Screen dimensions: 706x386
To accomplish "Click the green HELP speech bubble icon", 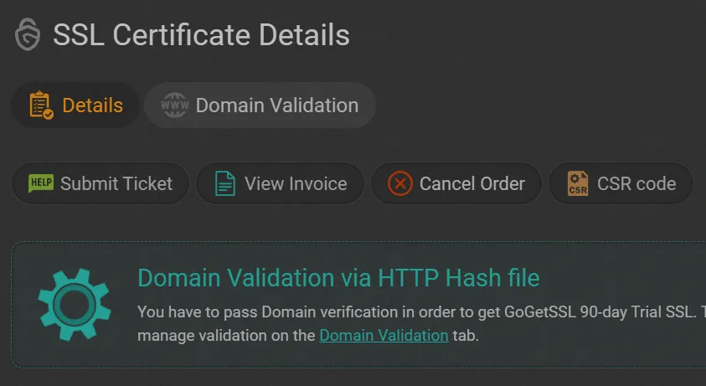I will [41, 183].
